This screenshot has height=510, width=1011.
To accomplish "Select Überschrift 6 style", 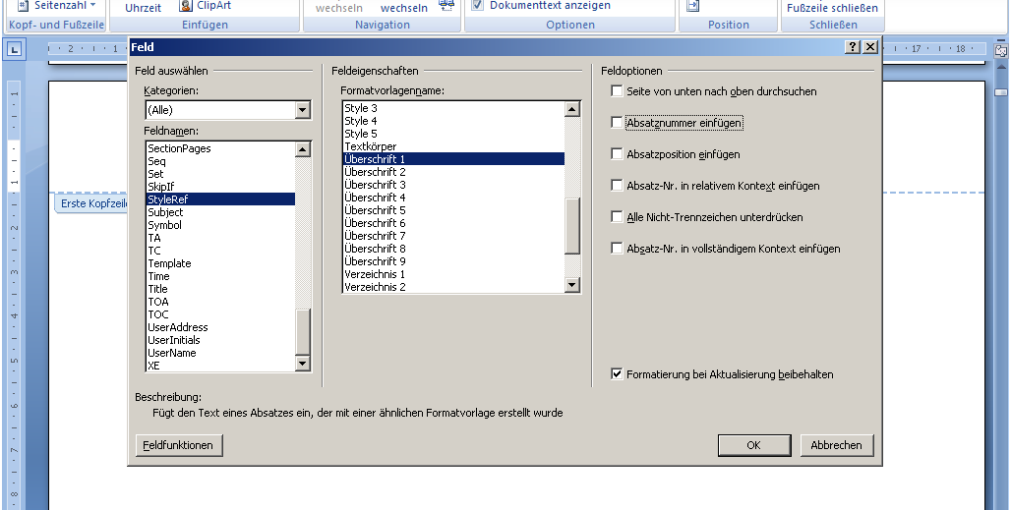I will (454, 223).
